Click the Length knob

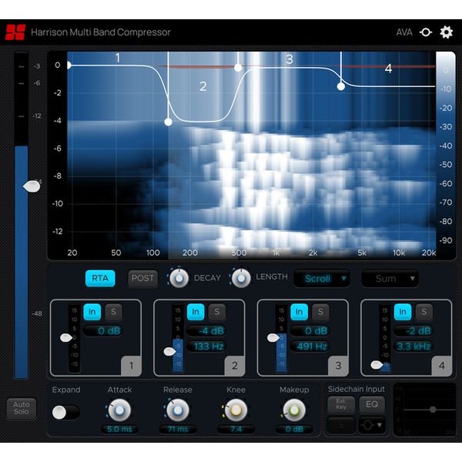pos(241,278)
